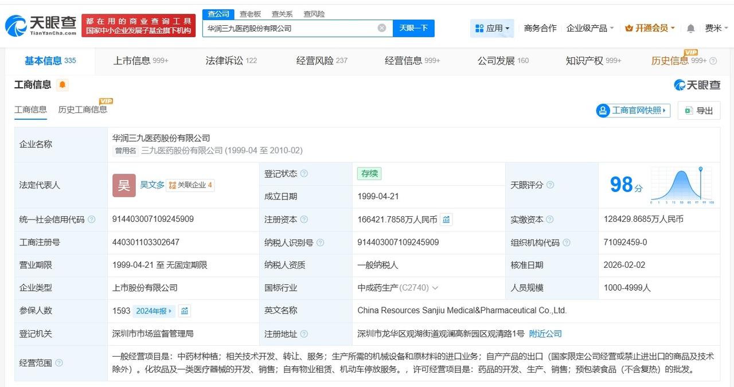Switch to 经营信息 tab
This screenshot has width=734, height=387.
(x=412, y=60)
